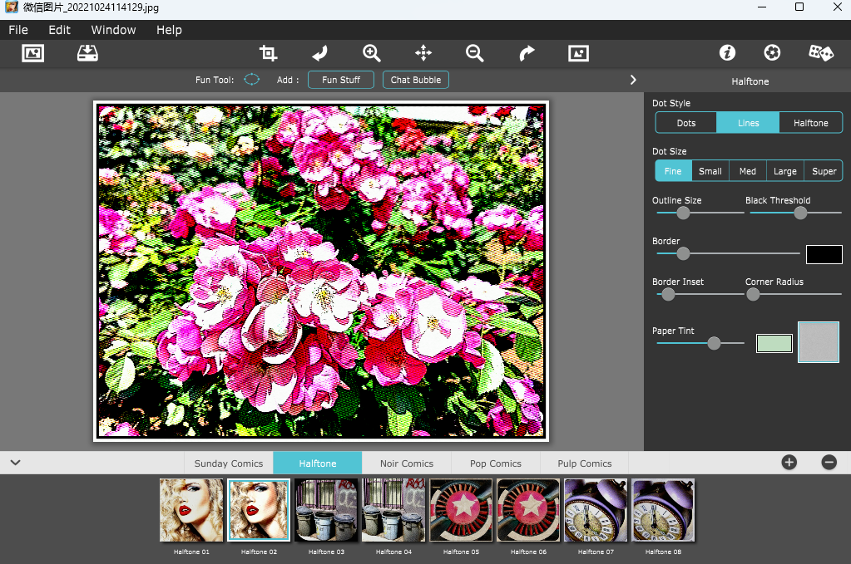Open the File menu

point(18,30)
